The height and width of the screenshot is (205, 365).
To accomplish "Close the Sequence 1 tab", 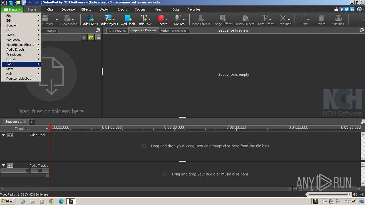I will (25, 122).
